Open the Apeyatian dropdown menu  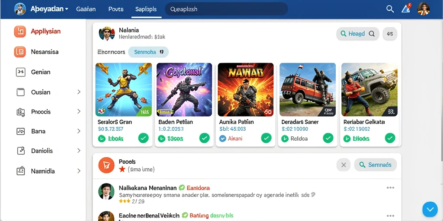coord(67,9)
